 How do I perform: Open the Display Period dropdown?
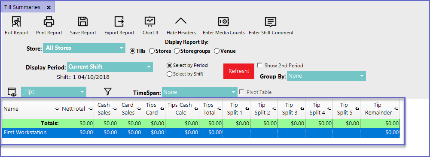click(x=110, y=67)
